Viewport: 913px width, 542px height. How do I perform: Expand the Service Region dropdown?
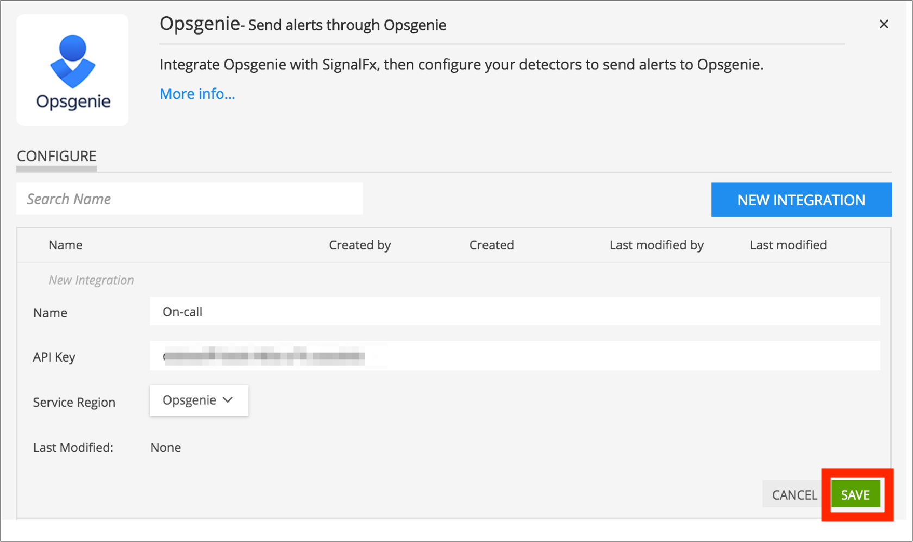click(199, 401)
